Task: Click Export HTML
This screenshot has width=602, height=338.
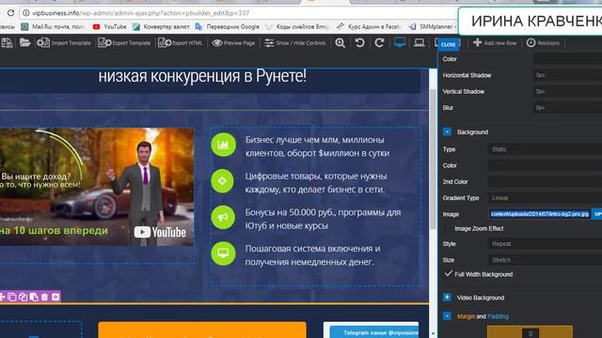Action: coord(180,43)
